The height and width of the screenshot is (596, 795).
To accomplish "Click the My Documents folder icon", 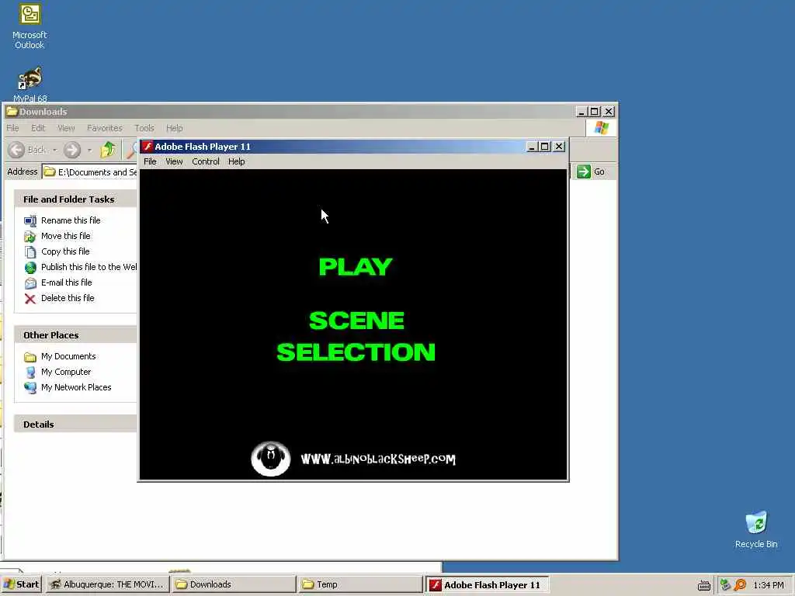I will click(x=30, y=357).
